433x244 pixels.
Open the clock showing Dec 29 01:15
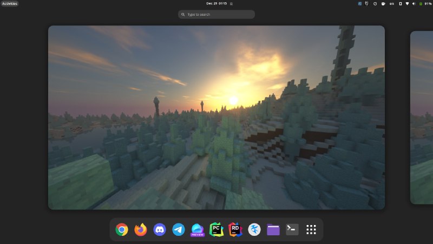[x=216, y=4]
